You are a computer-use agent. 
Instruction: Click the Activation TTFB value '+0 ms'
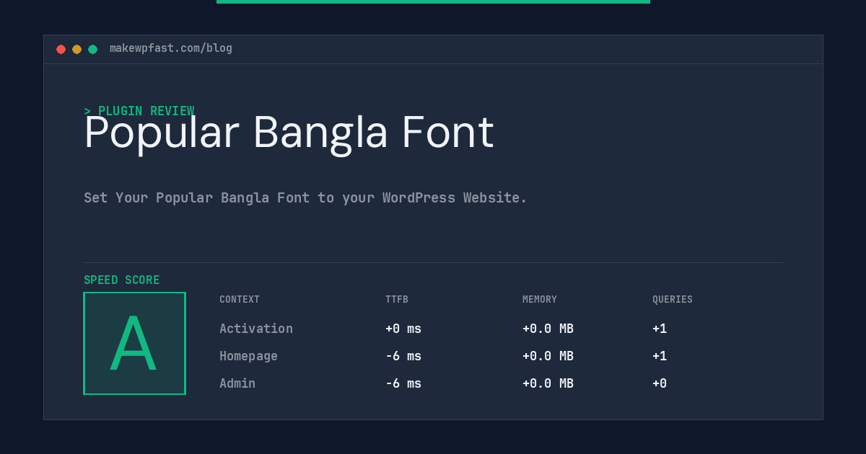(x=403, y=329)
